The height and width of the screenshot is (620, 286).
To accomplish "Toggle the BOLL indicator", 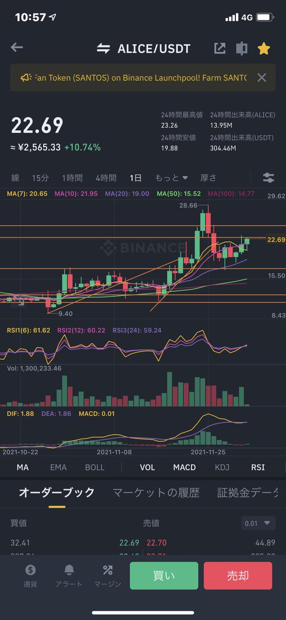I will [x=94, y=467].
